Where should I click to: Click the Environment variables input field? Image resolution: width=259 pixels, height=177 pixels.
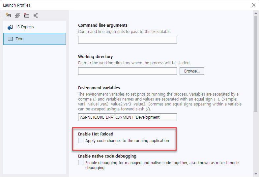click(x=127, y=117)
